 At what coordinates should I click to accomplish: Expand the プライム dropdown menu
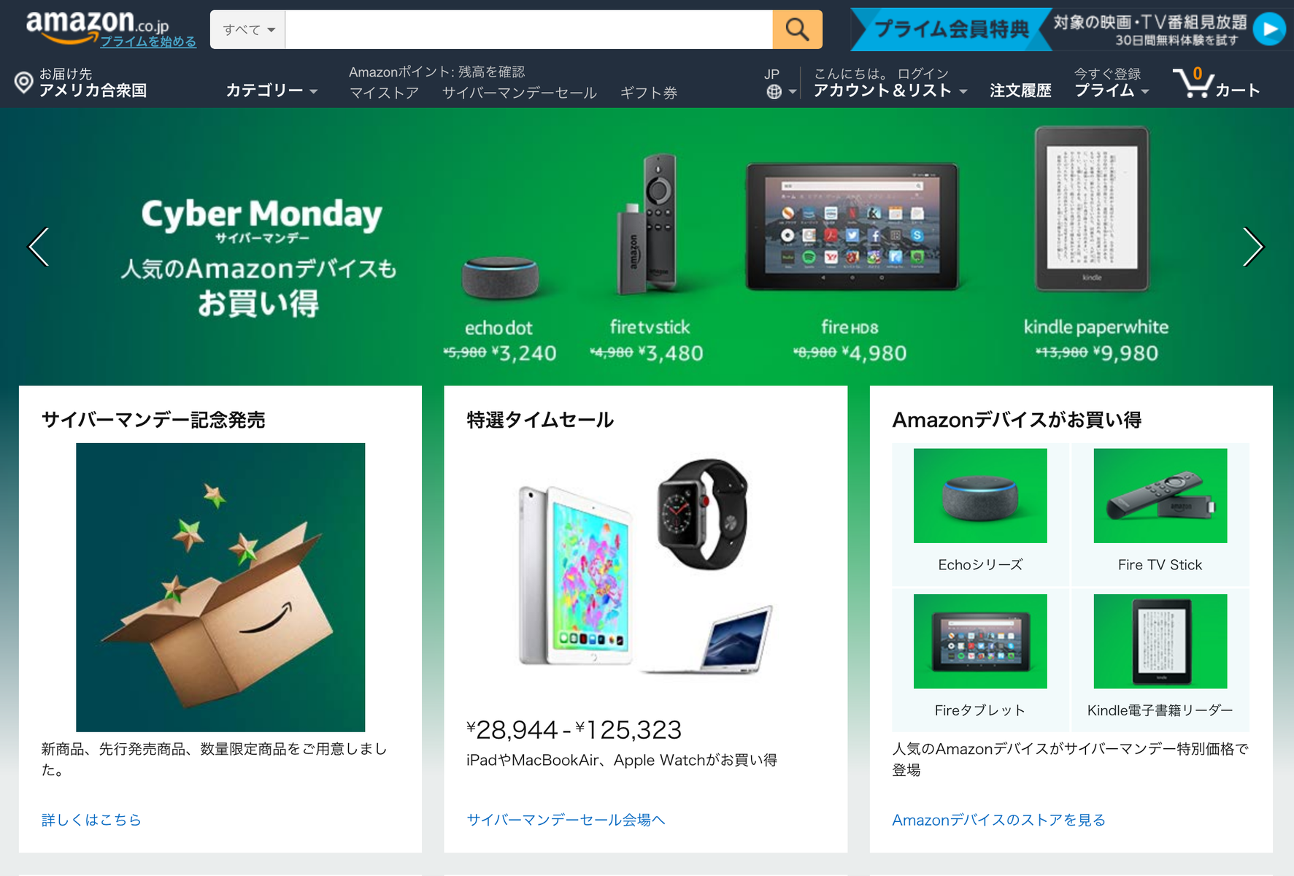click(1112, 91)
